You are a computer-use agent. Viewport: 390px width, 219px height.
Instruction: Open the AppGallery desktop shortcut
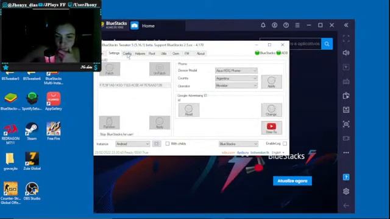click(x=54, y=102)
